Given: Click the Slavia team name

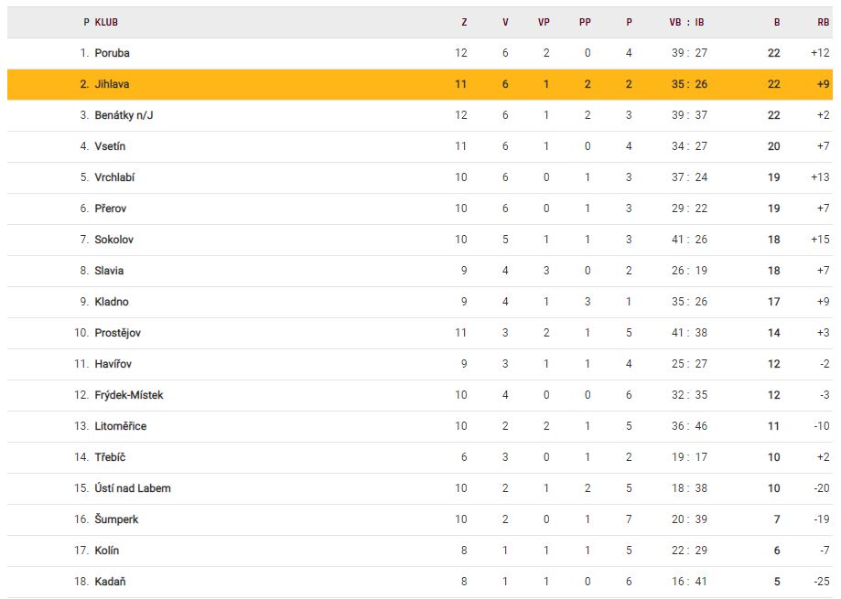Looking at the screenshot, I should coord(109,271).
